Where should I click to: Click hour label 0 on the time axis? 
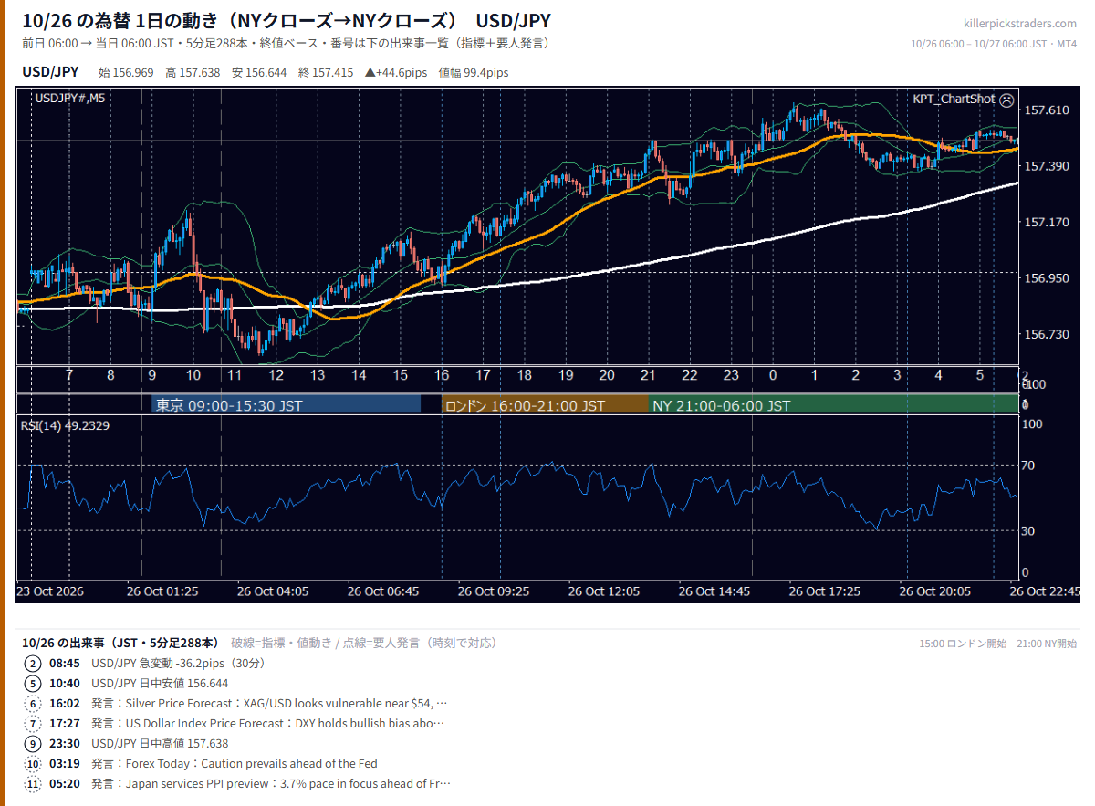772,375
